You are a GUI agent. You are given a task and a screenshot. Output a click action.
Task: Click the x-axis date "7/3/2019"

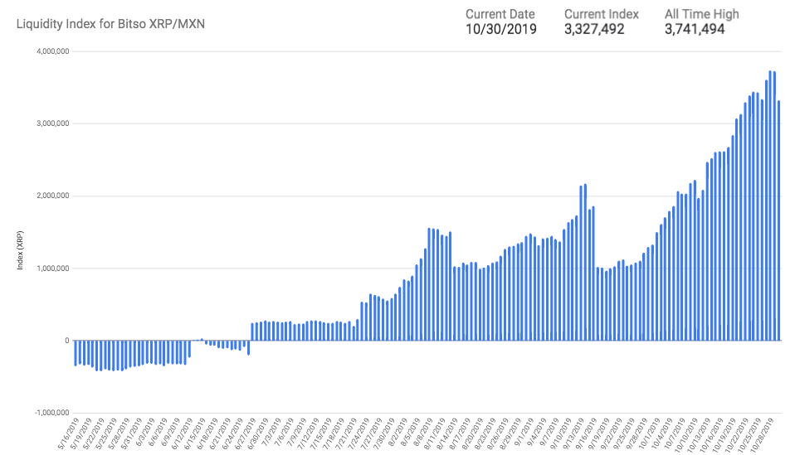pos(270,431)
